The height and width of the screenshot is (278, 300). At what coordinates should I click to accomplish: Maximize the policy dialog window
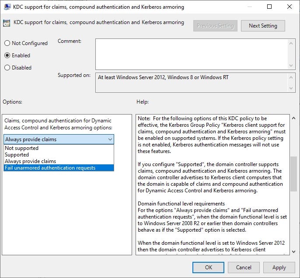click(x=269, y=7)
